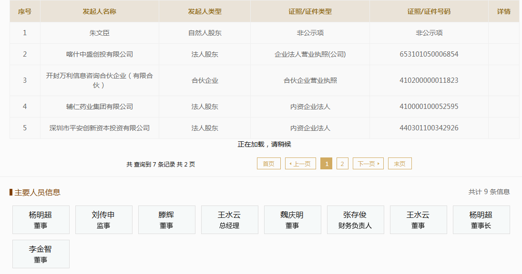The width and height of the screenshot is (522, 274).
Task: Click the 首页 first page button
Action: coord(268,163)
